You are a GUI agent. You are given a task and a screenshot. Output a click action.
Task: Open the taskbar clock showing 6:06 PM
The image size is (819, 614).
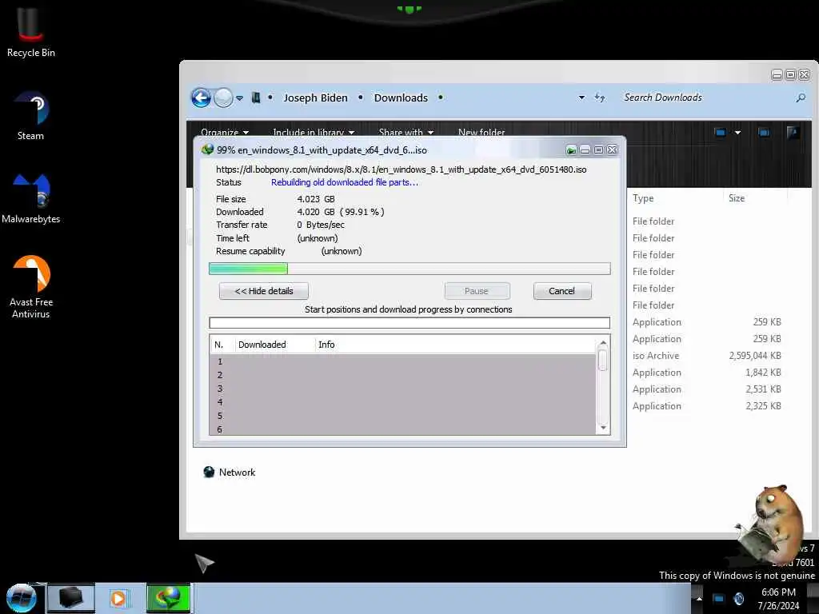click(778, 599)
